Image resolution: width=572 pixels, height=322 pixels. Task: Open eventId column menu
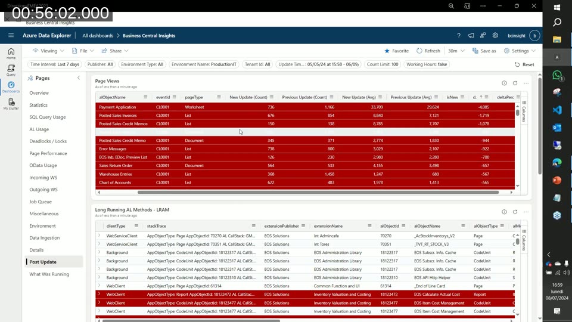coord(175,97)
